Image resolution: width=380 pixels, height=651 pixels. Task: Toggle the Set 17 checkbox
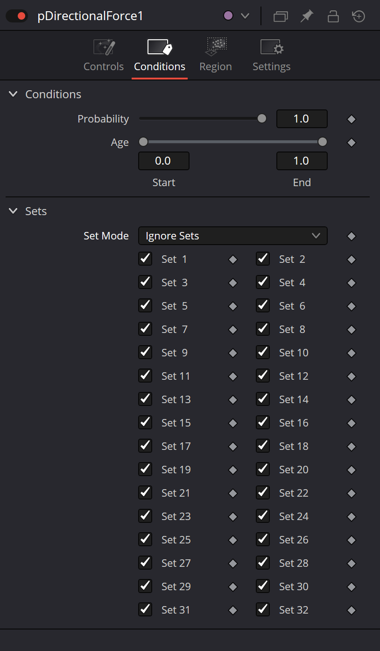click(x=145, y=446)
